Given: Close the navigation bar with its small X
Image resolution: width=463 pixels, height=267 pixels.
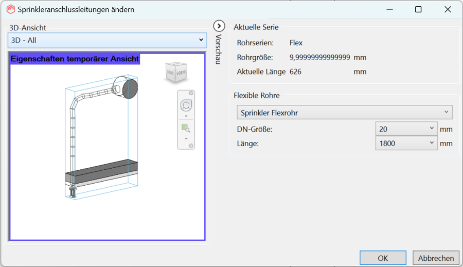Looking at the screenshot, I should tap(191, 93).
